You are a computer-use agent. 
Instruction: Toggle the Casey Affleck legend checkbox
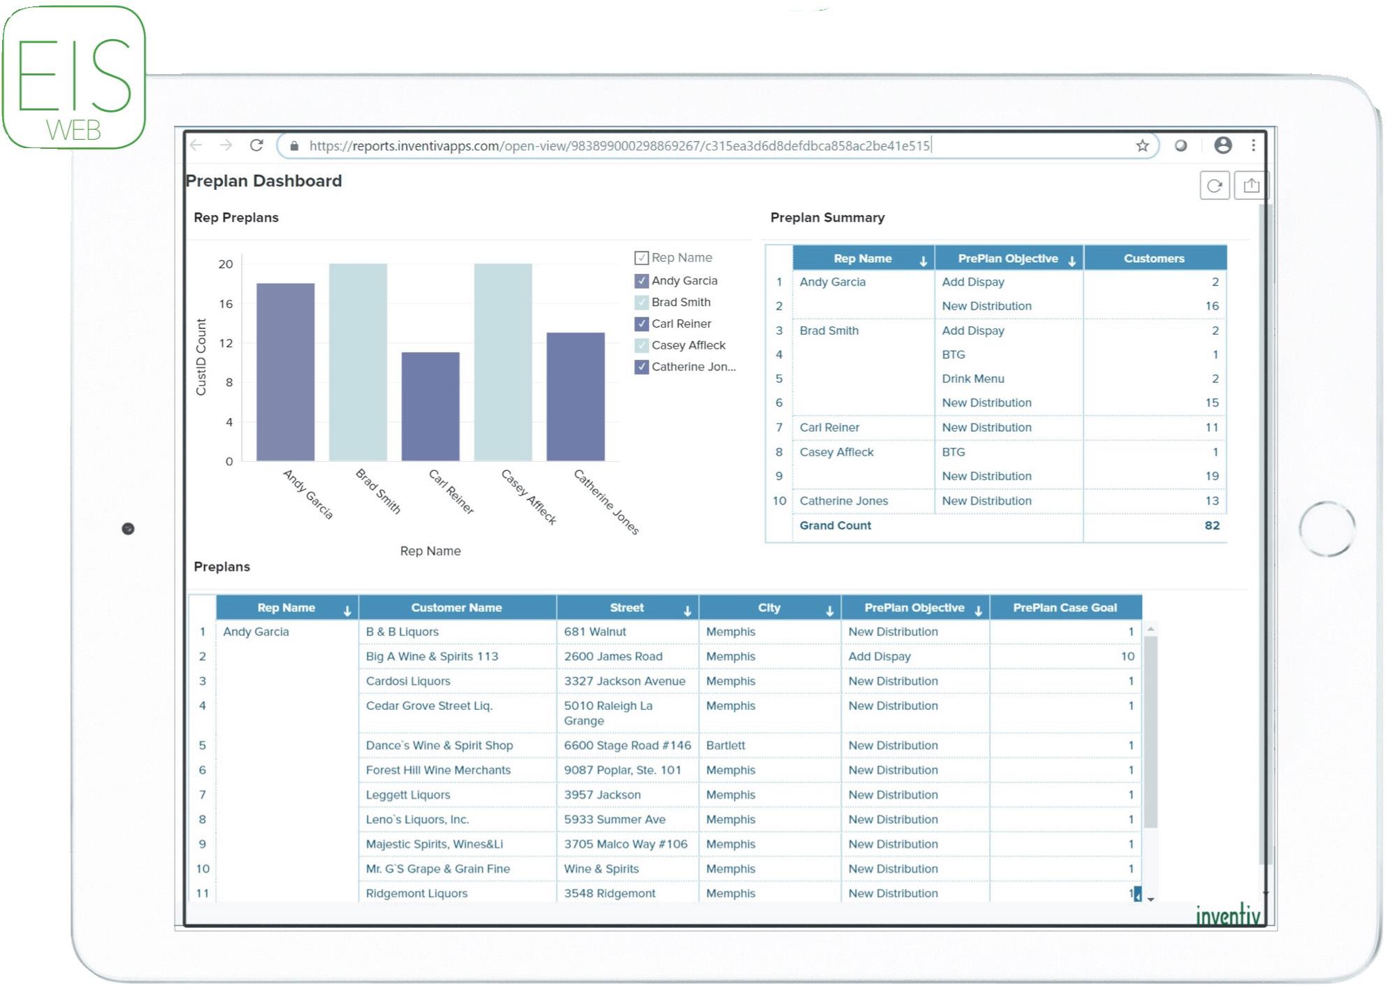(x=641, y=345)
